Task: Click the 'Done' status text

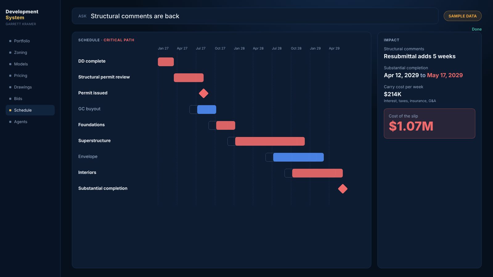Action: (477, 29)
